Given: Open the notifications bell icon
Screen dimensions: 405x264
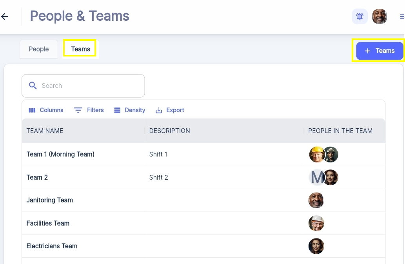Looking at the screenshot, I should pos(360,16).
